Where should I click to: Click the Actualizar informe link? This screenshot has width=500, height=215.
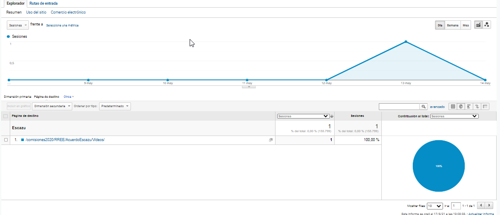click(481, 214)
